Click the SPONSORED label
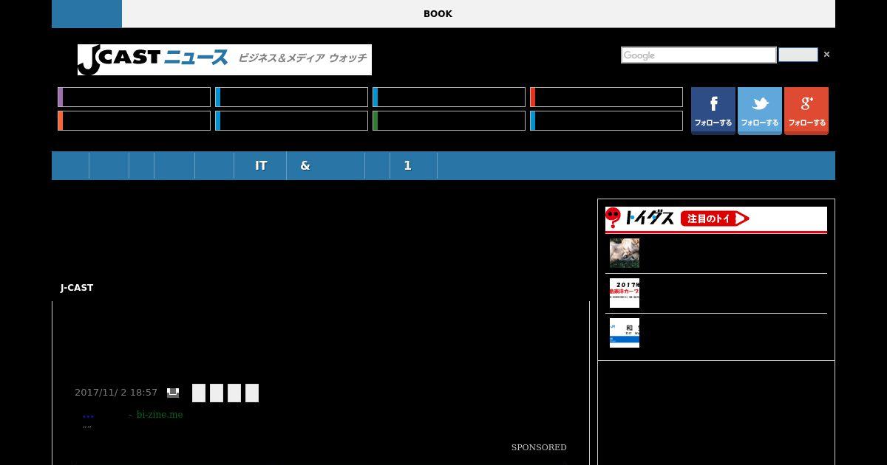 click(x=539, y=447)
